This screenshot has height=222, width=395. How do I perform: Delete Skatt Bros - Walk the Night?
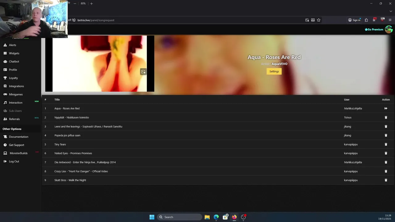pos(386,180)
